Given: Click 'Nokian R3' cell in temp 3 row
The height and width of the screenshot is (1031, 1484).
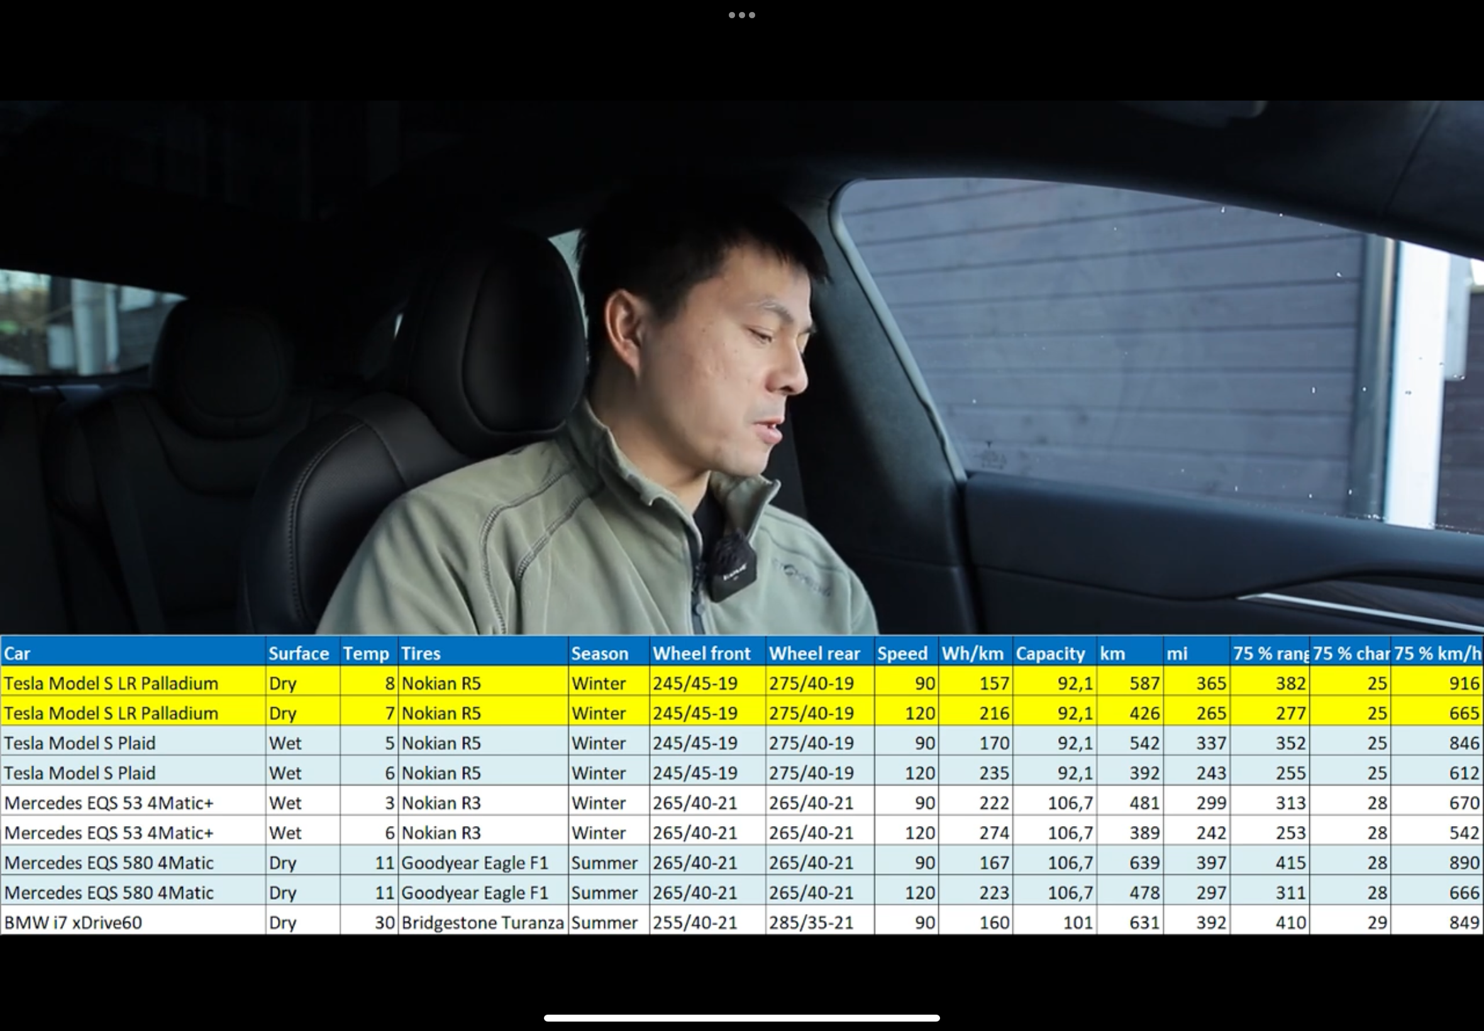Looking at the screenshot, I should coord(484,802).
